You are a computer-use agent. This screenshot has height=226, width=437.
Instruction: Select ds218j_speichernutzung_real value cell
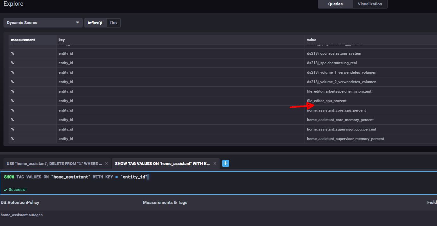371,63
